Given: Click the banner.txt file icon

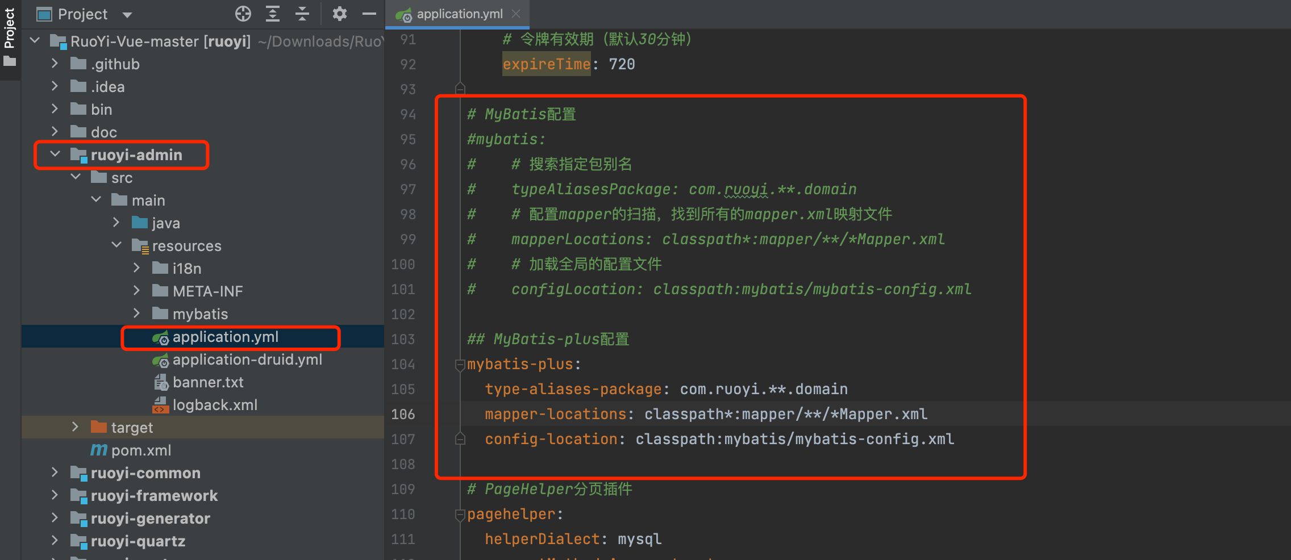Looking at the screenshot, I should point(161,382).
